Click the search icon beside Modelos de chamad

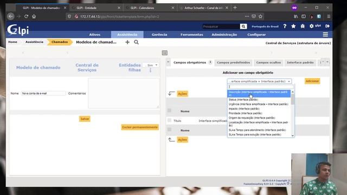click(136, 42)
